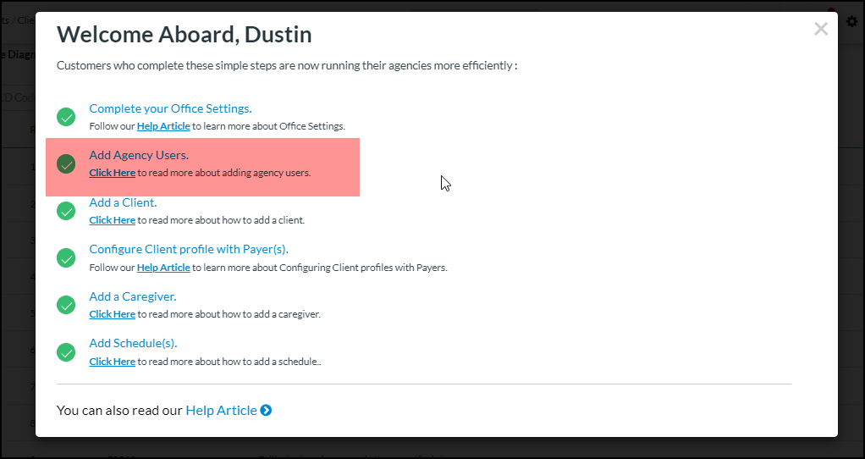This screenshot has width=865, height=459.
Task: Open the Add Agency Users step
Action: pyautogui.click(x=139, y=155)
